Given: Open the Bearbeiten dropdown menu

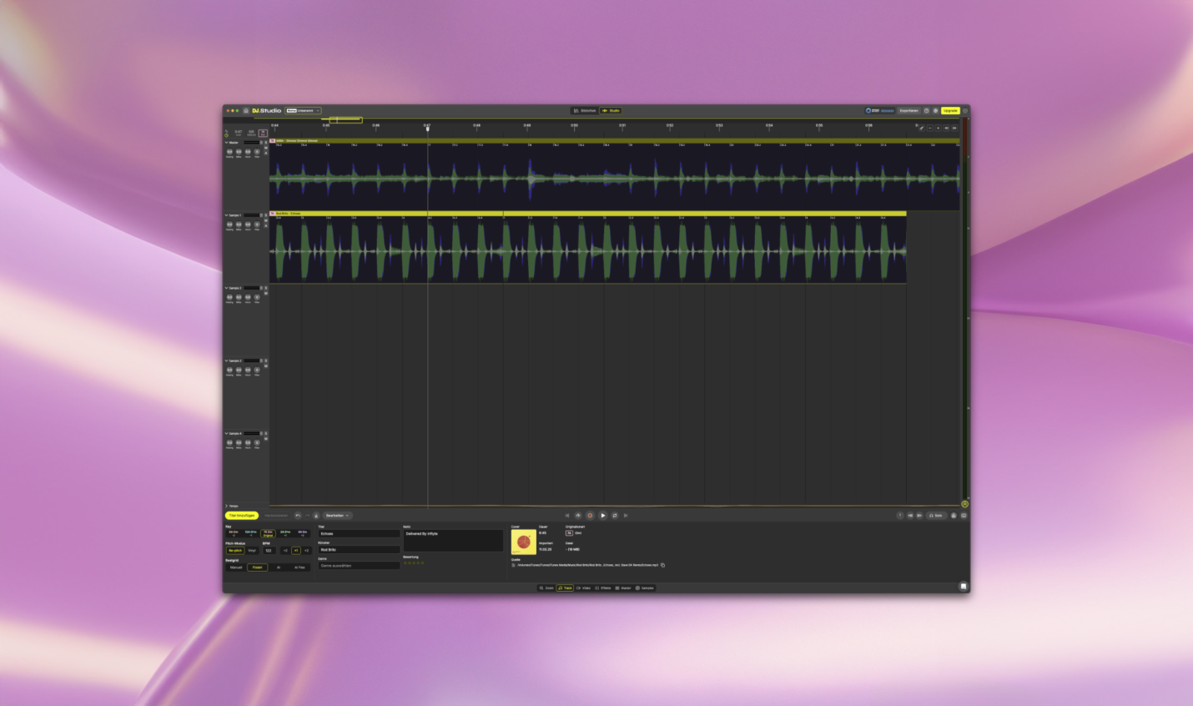Looking at the screenshot, I should click(x=337, y=515).
